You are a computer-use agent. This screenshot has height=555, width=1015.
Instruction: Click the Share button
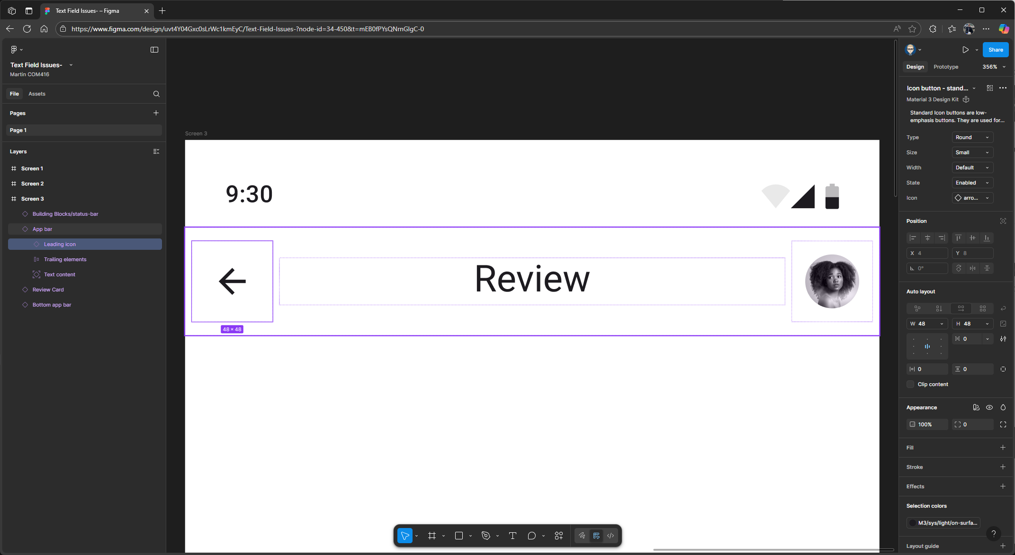pyautogui.click(x=995, y=50)
